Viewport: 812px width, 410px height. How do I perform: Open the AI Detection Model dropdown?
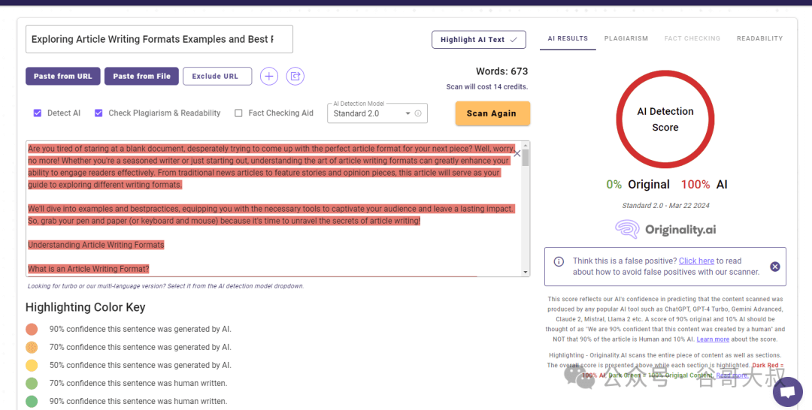(x=377, y=113)
